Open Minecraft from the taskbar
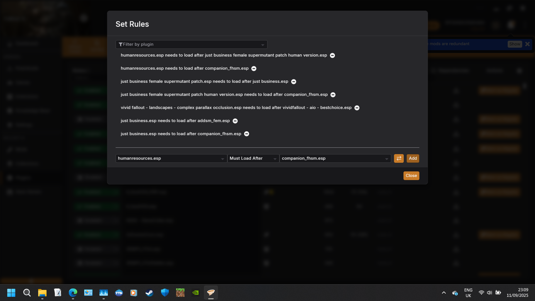Image resolution: width=535 pixels, height=301 pixels. (x=180, y=293)
